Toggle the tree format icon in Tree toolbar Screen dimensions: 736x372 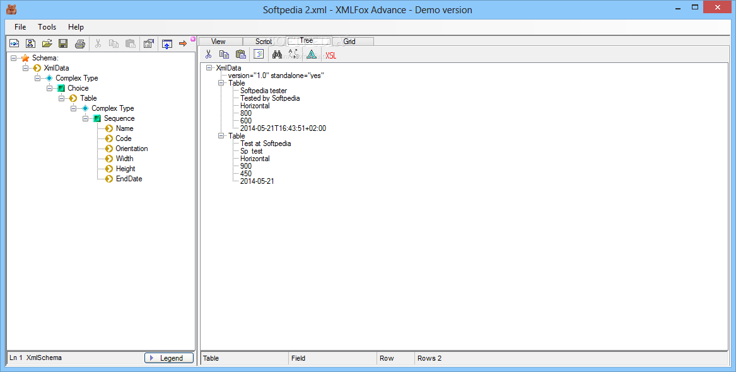[x=259, y=54]
